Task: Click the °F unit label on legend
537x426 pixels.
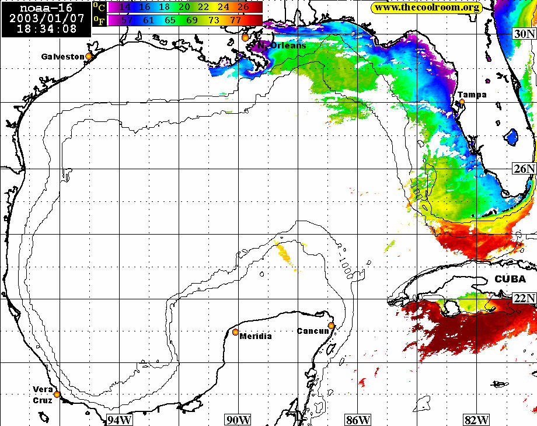Action: 99,21
